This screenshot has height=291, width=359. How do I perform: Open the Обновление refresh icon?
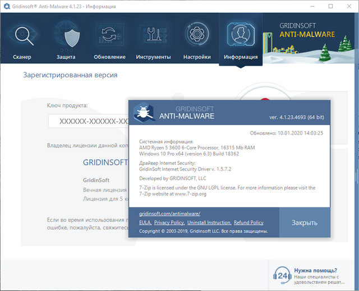click(109, 37)
